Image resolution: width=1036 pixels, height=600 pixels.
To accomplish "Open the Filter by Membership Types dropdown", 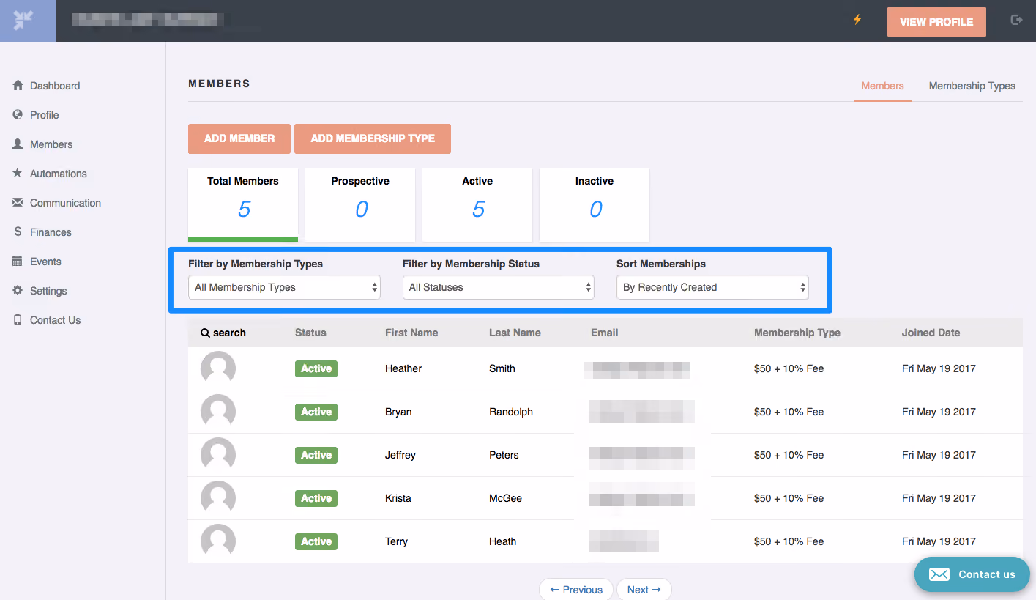I will point(284,287).
